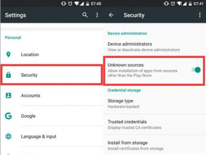Tap the Security padlock icon
The image size is (206, 155).
[9, 75]
